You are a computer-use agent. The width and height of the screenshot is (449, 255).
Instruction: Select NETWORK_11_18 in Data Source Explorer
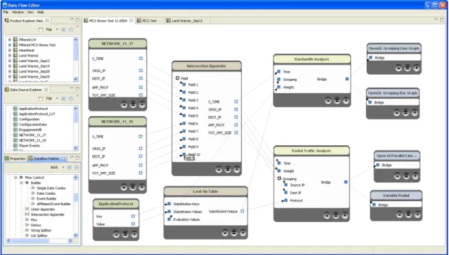(x=32, y=140)
